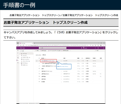Viewport: 121px width, 104px height.
Task: Open the settings gear in purple header
Action: pos(98,48)
